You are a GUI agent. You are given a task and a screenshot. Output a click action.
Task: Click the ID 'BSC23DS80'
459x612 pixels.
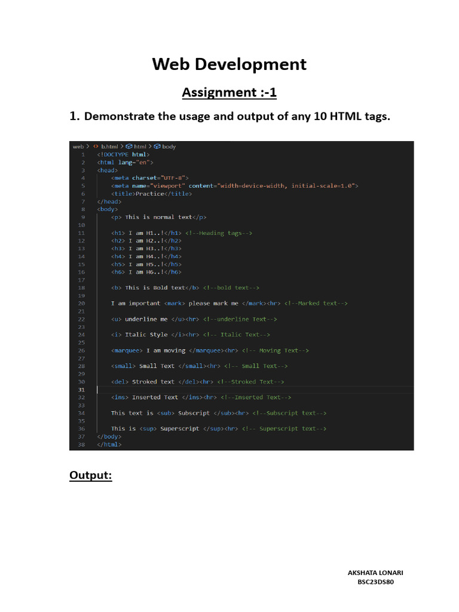tap(375, 582)
